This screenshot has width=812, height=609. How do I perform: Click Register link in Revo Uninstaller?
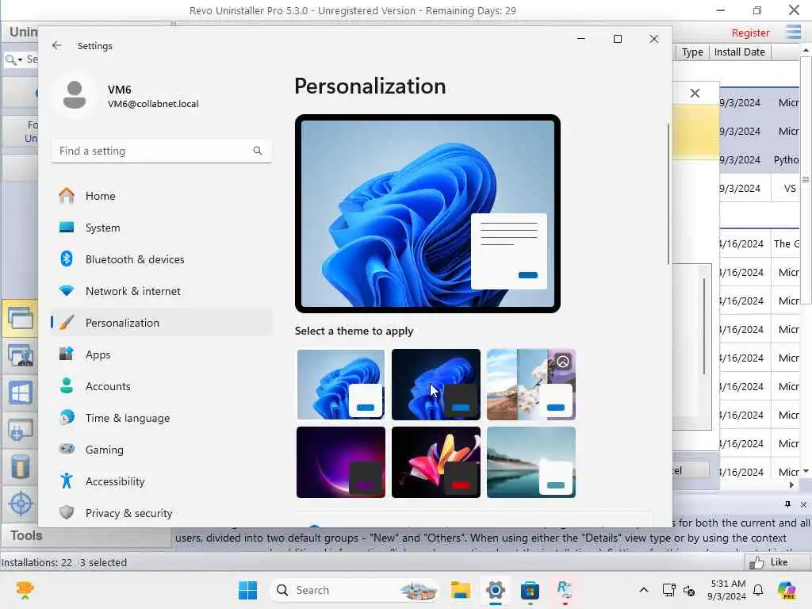750,33
